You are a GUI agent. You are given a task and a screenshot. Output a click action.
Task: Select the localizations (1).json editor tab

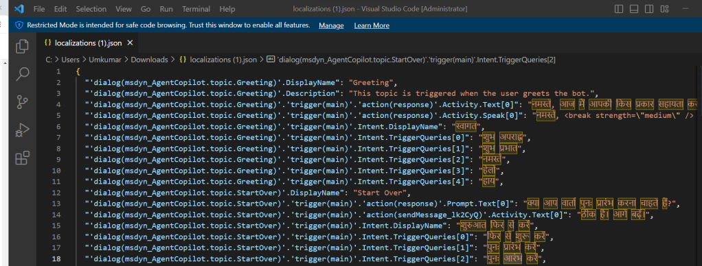(x=88, y=43)
